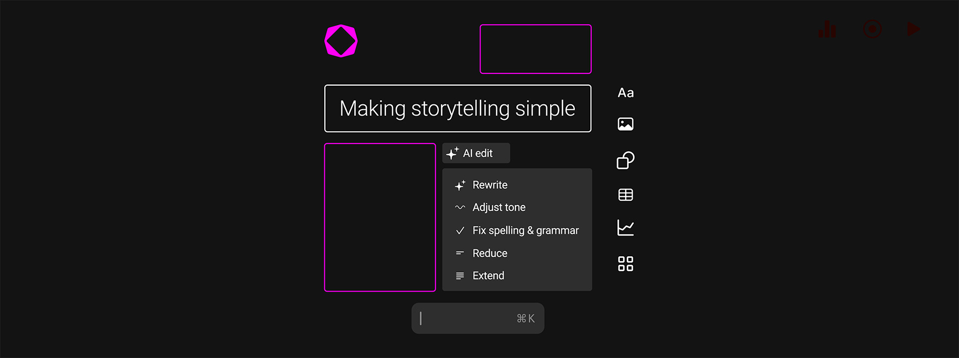Select the Aa text tool
This screenshot has width=959, height=358.
[x=626, y=93]
